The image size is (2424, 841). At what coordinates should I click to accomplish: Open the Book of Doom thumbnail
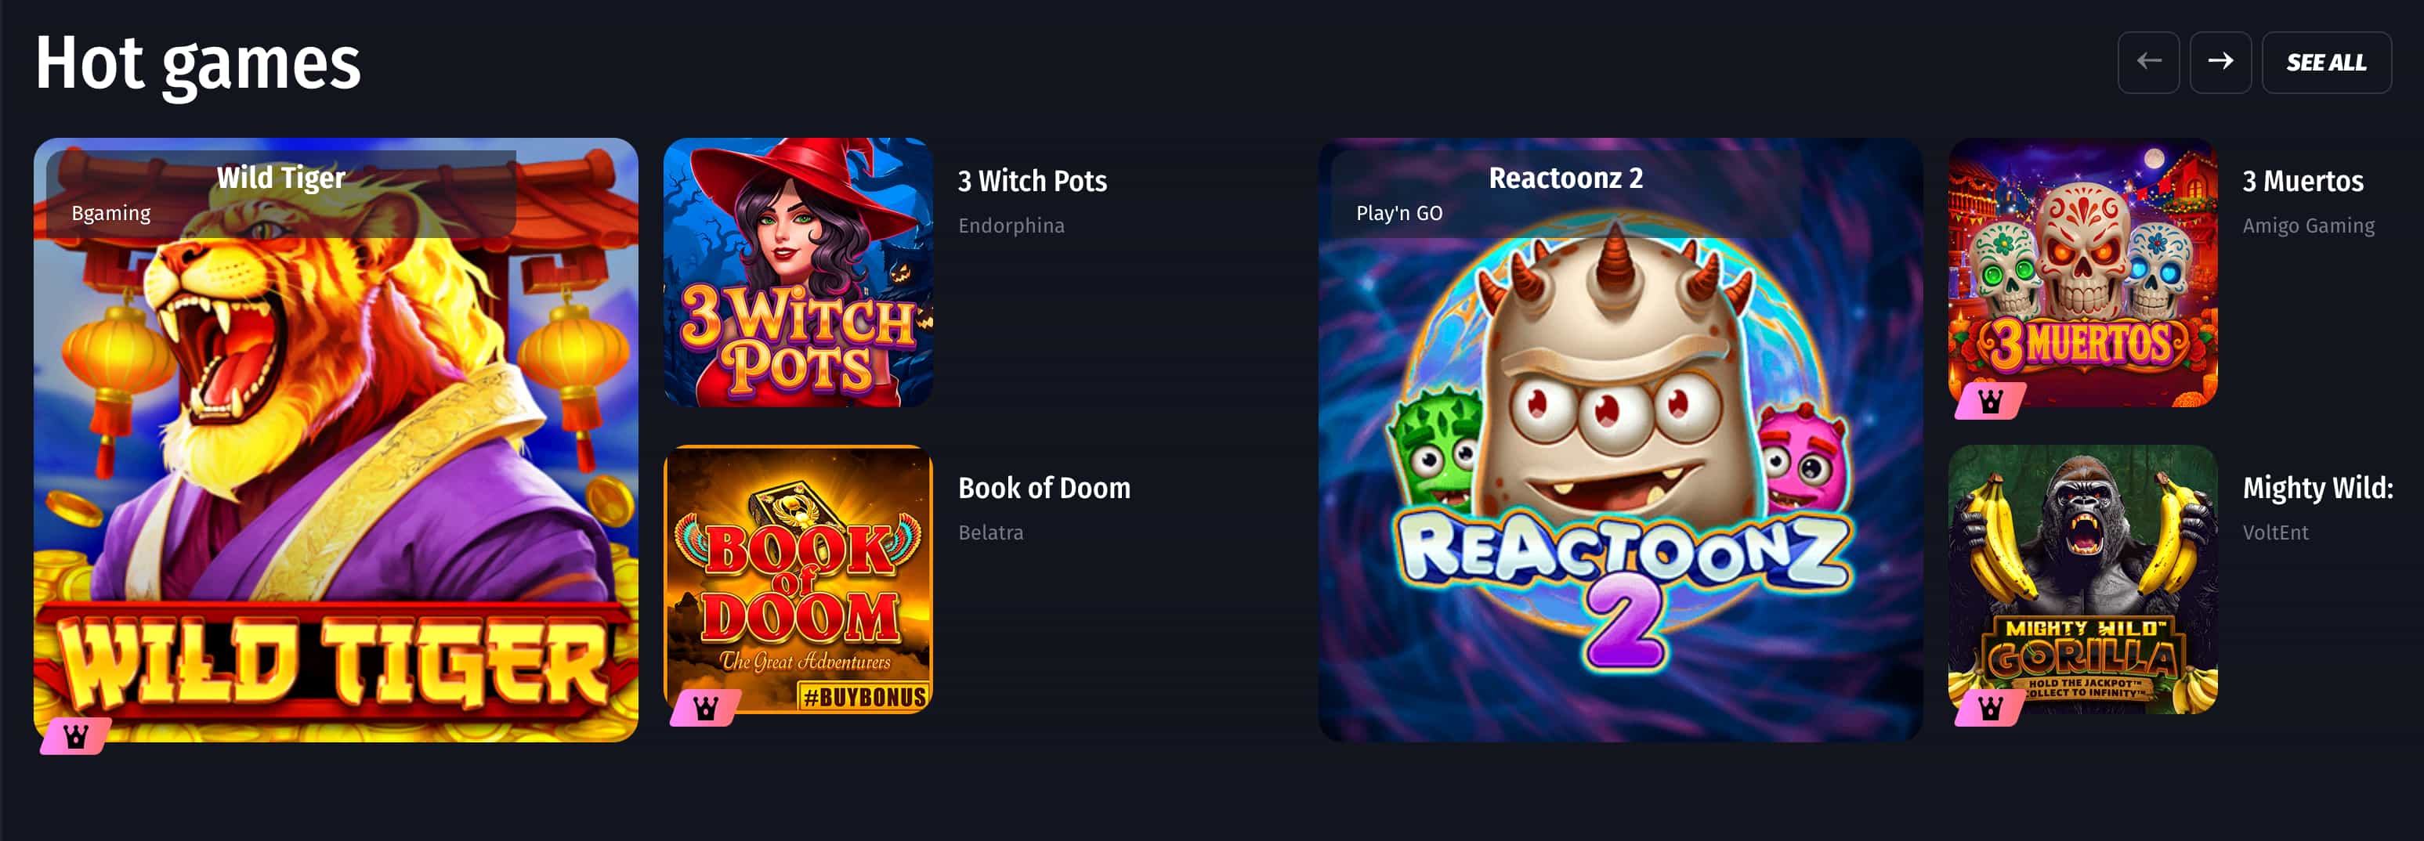(x=798, y=579)
